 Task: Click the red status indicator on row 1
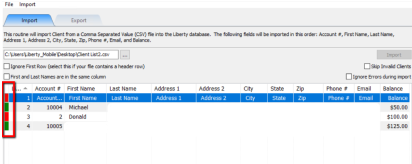point(7,98)
